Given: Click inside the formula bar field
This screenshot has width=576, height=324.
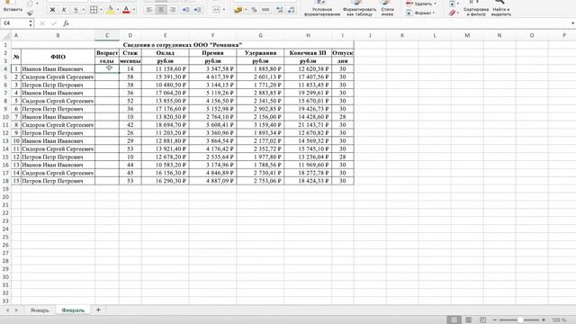Looking at the screenshot, I should [319, 23].
